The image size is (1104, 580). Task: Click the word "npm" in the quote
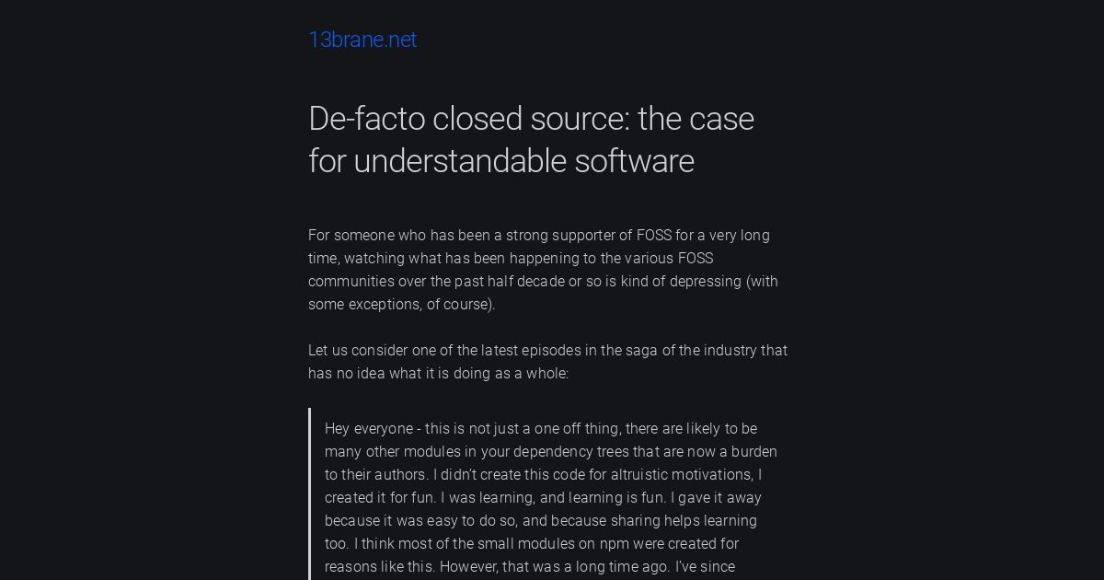coord(615,544)
